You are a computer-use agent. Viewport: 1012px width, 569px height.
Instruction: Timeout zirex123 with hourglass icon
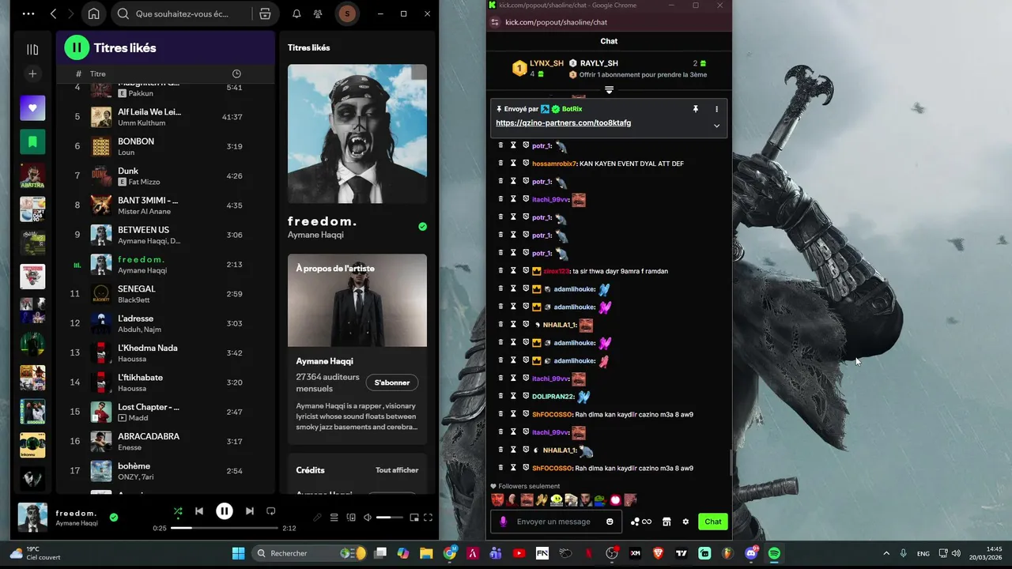[513, 271]
